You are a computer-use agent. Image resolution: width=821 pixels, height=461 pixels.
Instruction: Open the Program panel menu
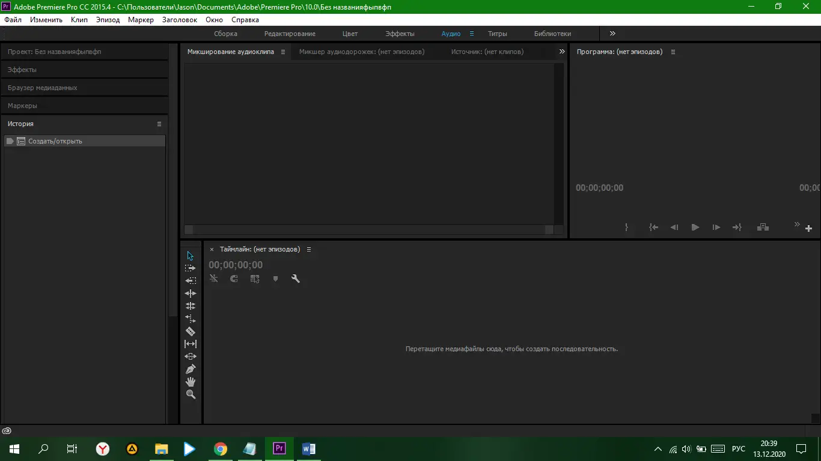coord(673,52)
